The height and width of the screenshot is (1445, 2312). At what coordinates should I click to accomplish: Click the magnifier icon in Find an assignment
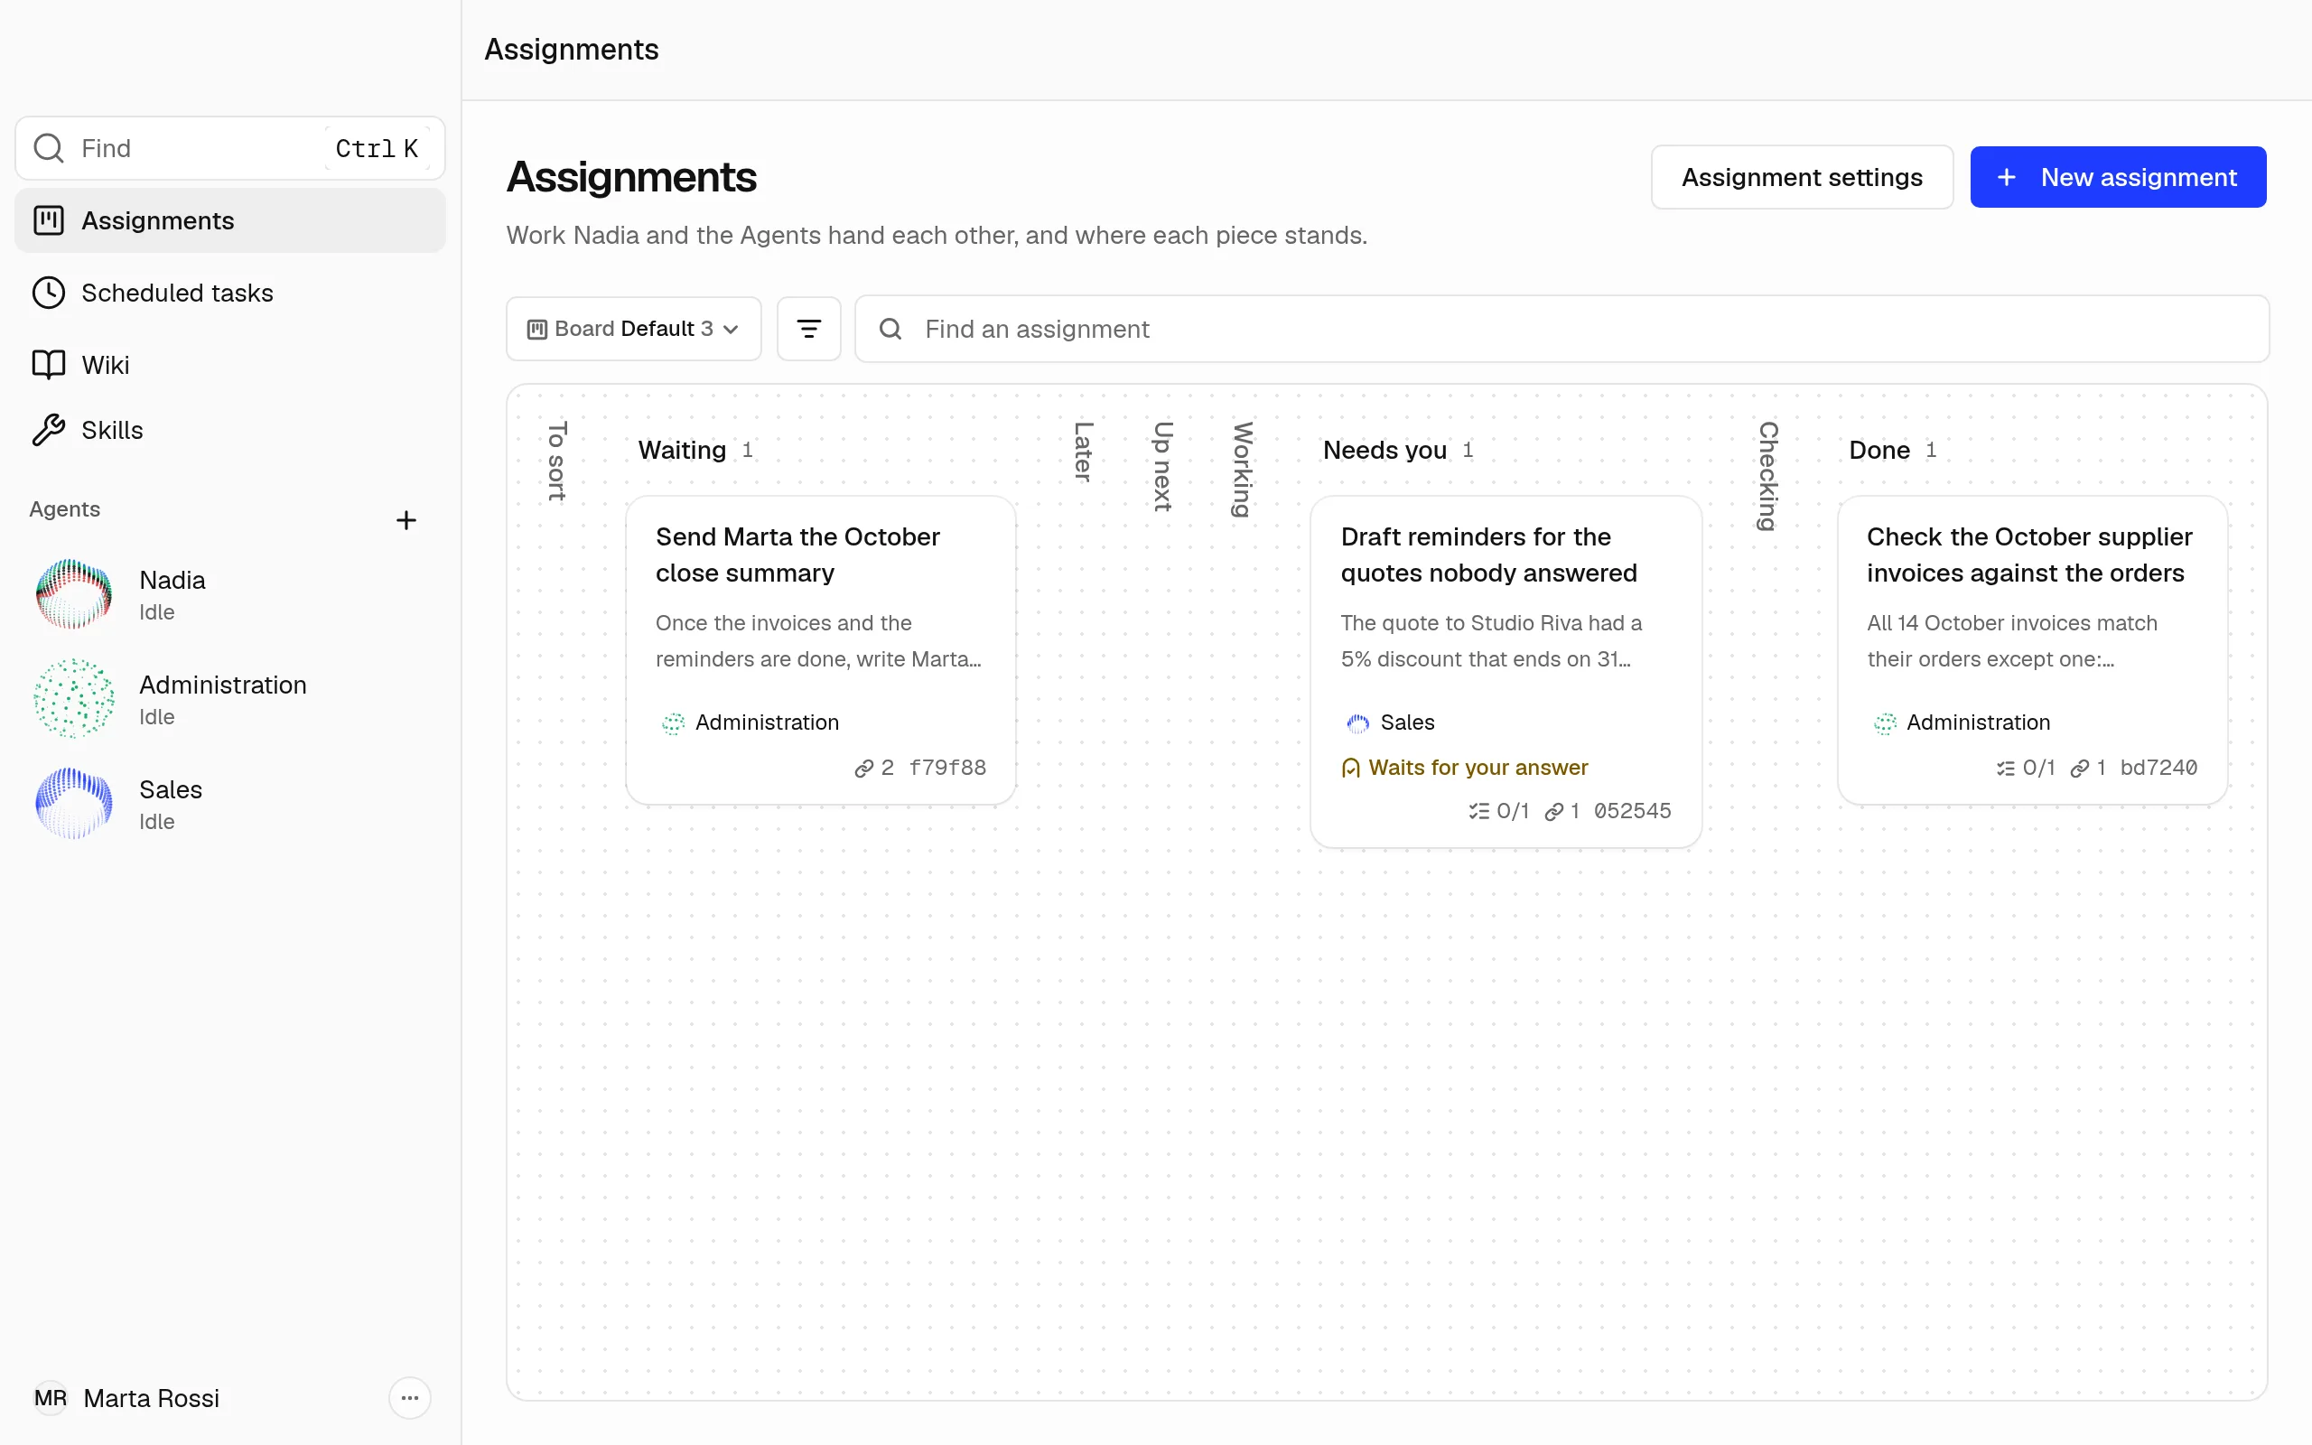890,329
